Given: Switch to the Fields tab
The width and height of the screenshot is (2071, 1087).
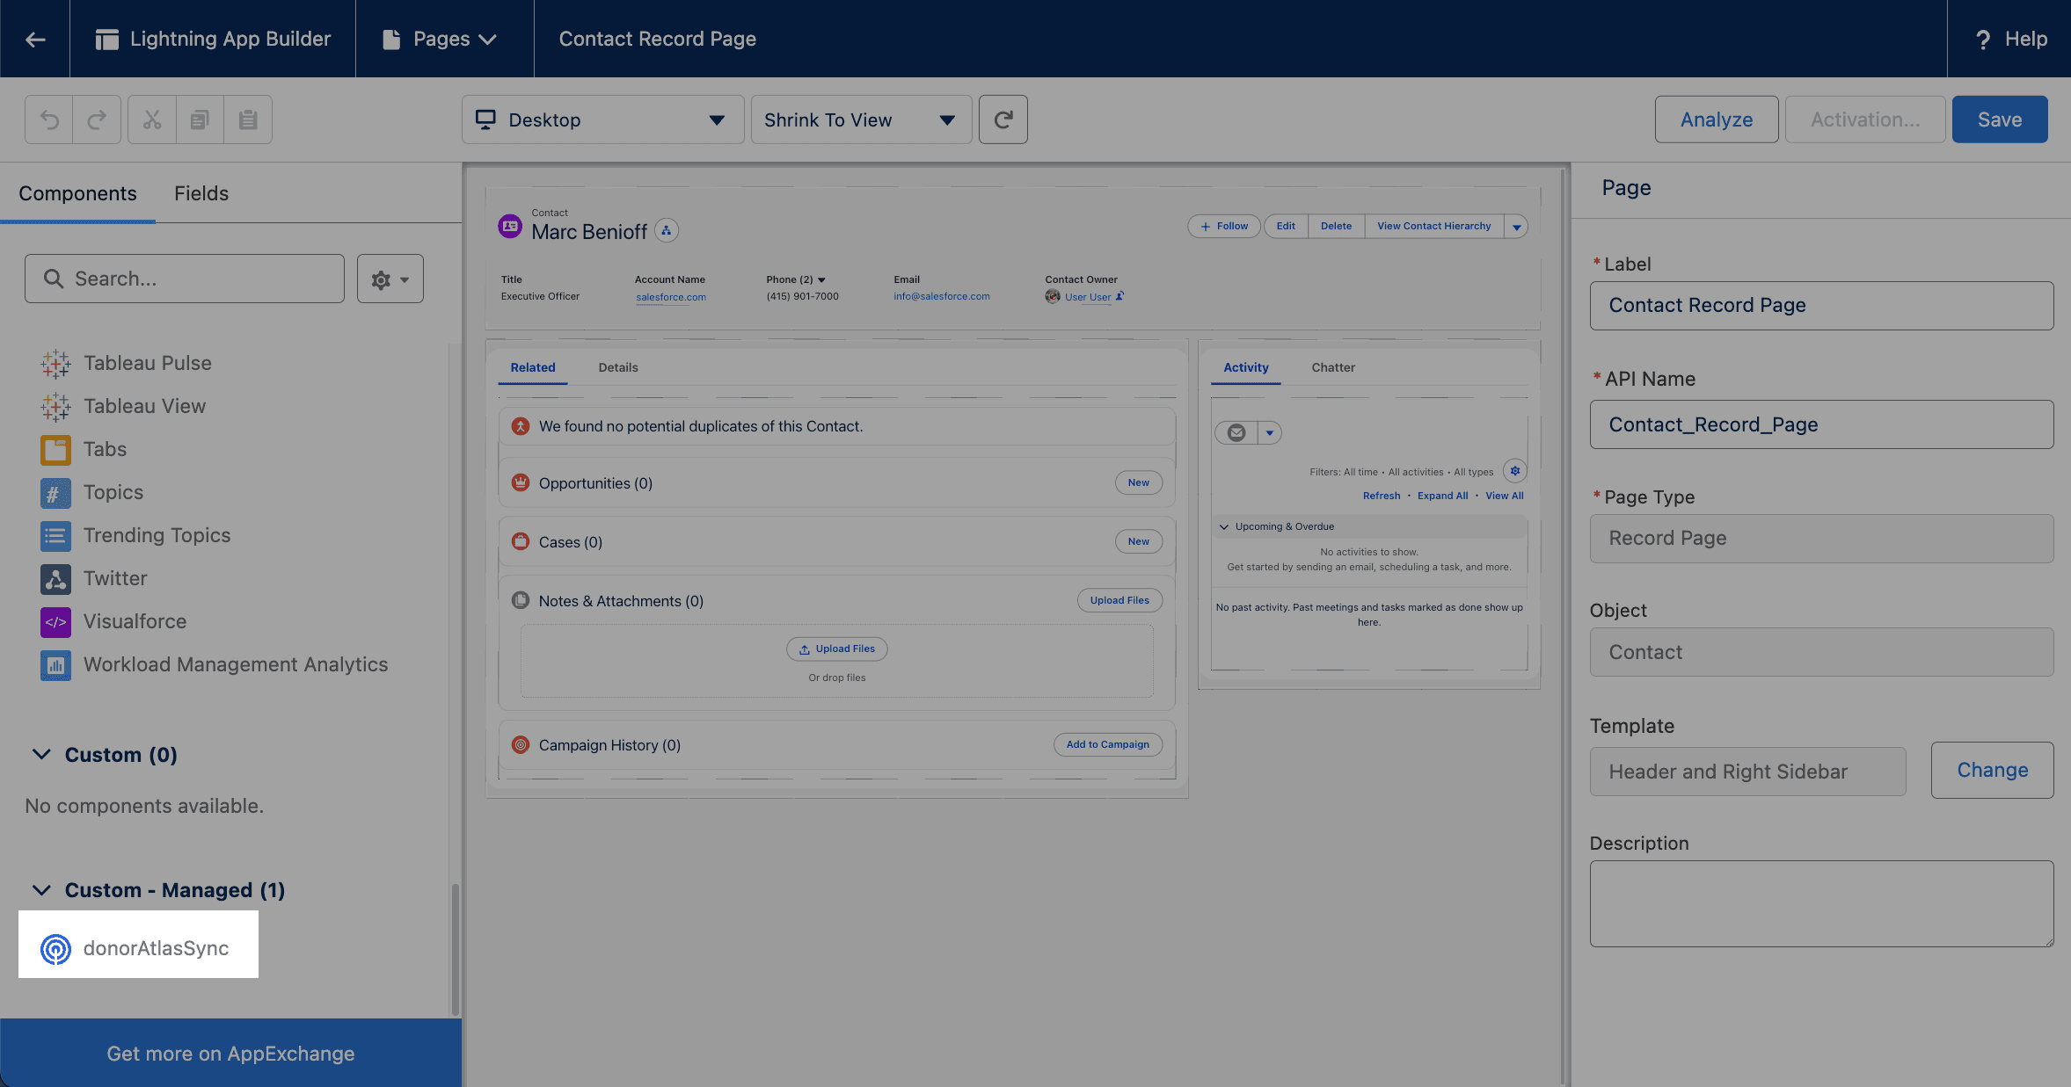Looking at the screenshot, I should (x=201, y=193).
